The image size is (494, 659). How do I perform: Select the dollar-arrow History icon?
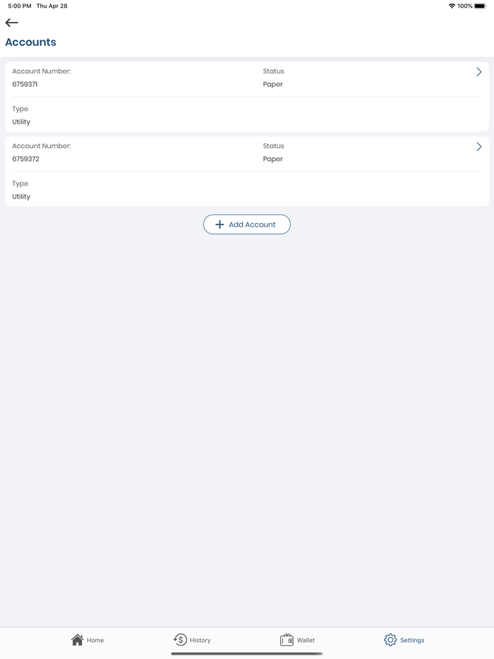[x=179, y=639]
